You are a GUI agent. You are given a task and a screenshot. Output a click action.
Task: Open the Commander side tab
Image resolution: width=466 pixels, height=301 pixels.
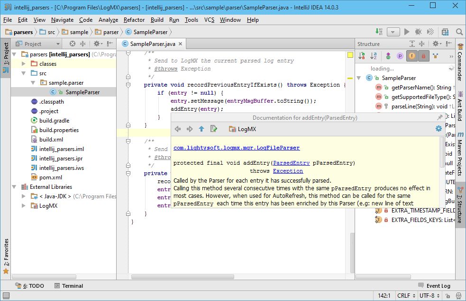(460, 62)
